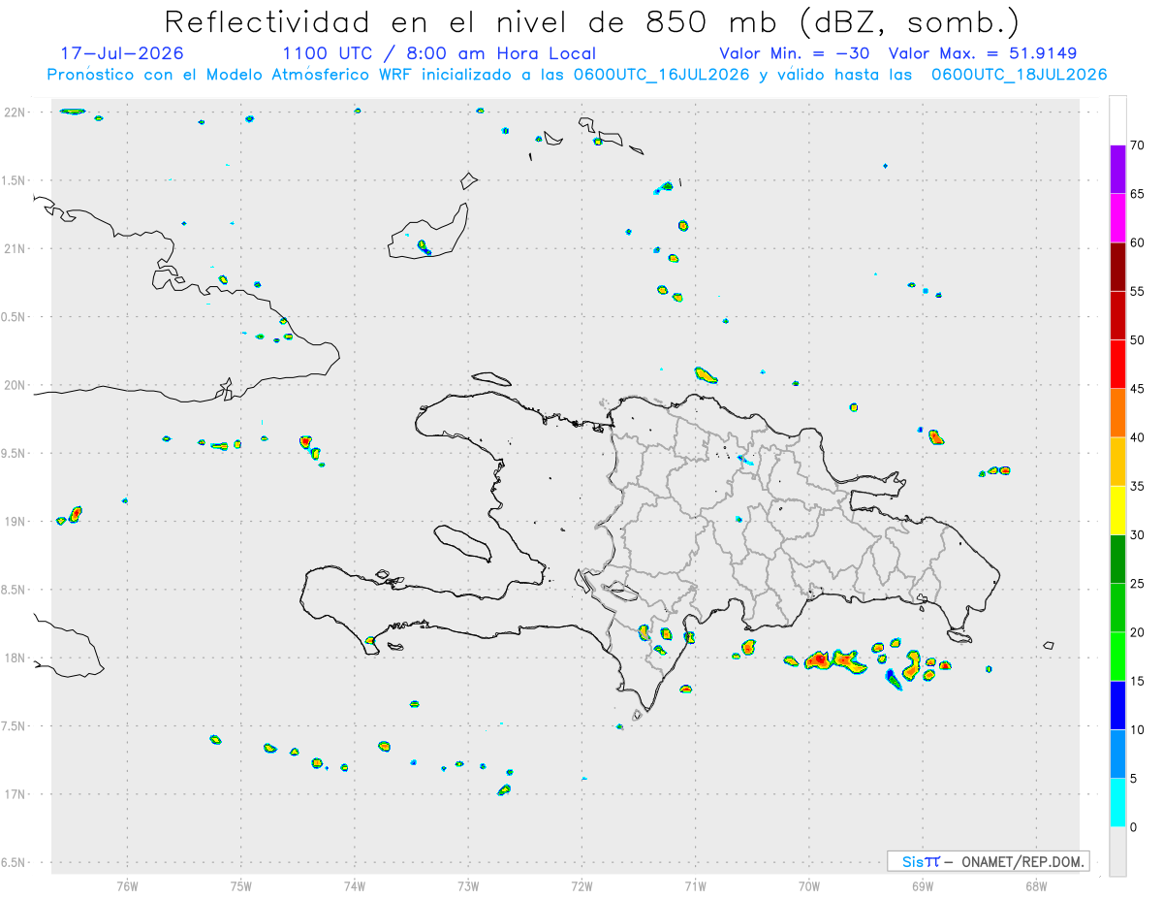Select the dark green 25–30 dBZ colorbar segment
This screenshot has width=1163, height=899.
1117,560
